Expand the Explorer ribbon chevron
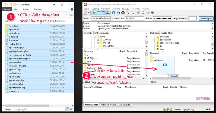Image resolution: width=216 pixels, height=113 pixels. tap(68, 9)
